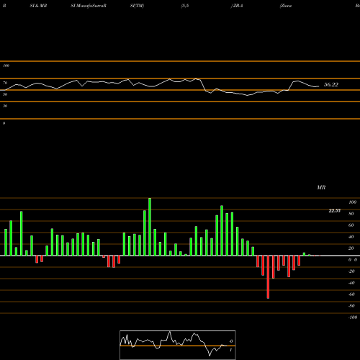
Task: Click the RSI axis 50 label
Action: pos(5,94)
